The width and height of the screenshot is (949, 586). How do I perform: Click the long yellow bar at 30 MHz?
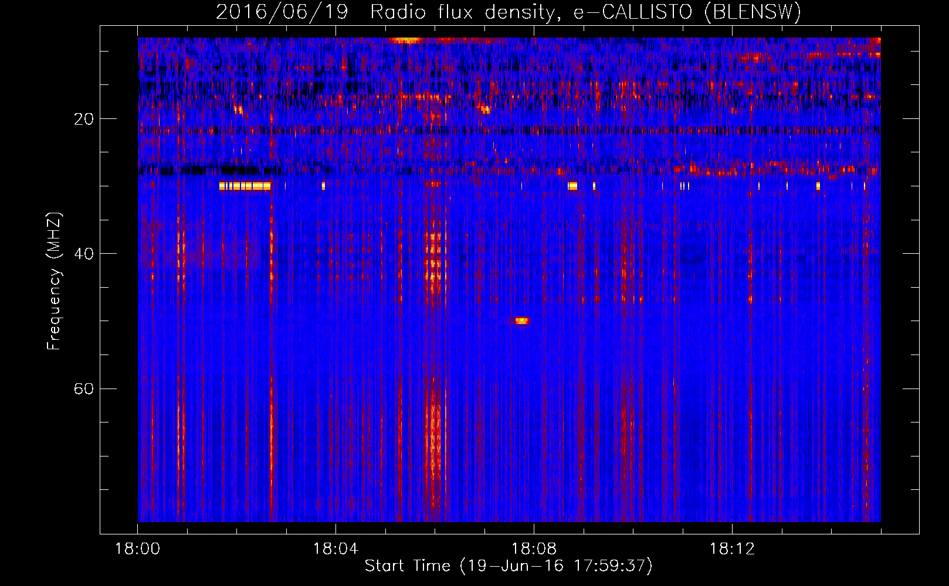point(245,186)
